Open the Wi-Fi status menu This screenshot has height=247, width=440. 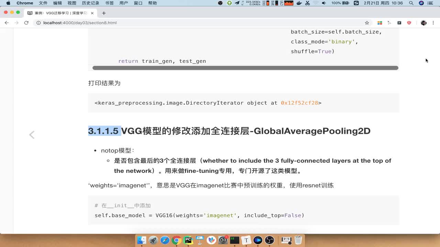pyautogui.click(x=316, y=3)
